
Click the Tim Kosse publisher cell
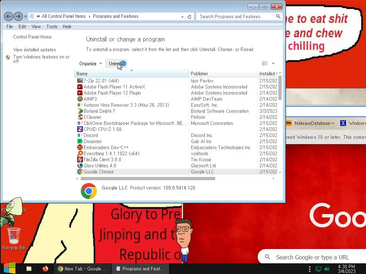click(201, 159)
